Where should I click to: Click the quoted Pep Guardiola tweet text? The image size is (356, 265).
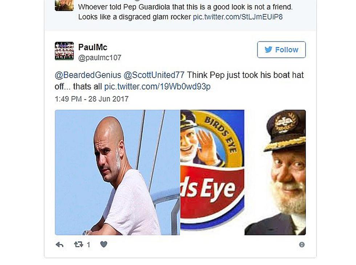[186, 12]
